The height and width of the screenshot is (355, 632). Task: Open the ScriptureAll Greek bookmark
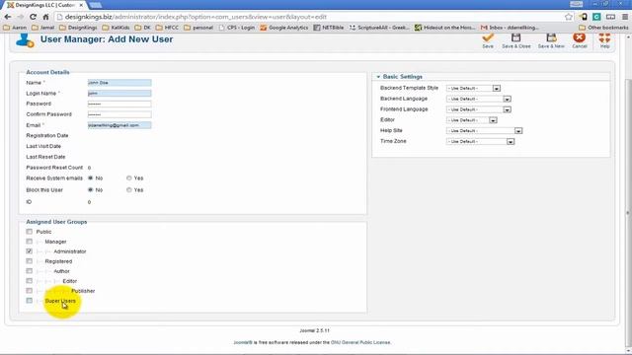click(x=379, y=28)
